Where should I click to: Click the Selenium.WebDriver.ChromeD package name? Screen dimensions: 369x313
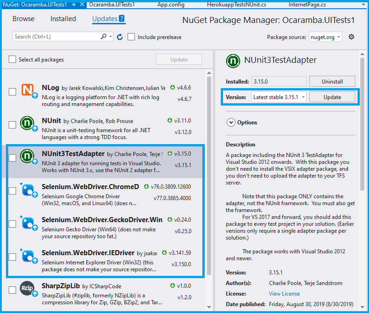pyautogui.click(x=90, y=187)
